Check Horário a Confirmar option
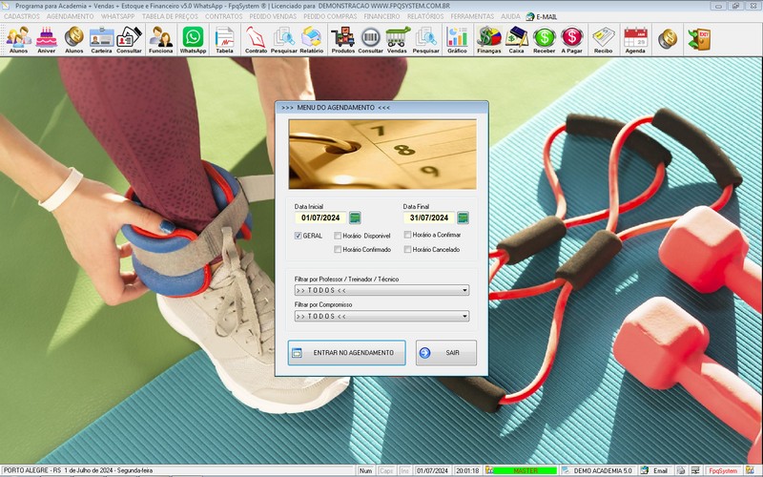Image resolution: width=763 pixels, height=477 pixels. click(408, 235)
